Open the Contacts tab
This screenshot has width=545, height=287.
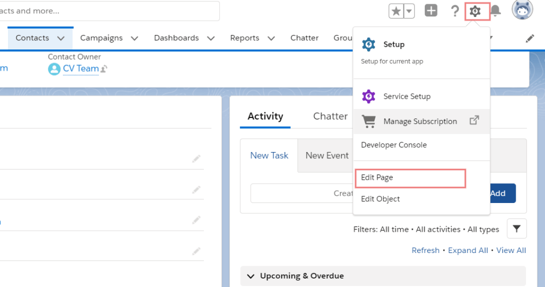click(x=32, y=38)
